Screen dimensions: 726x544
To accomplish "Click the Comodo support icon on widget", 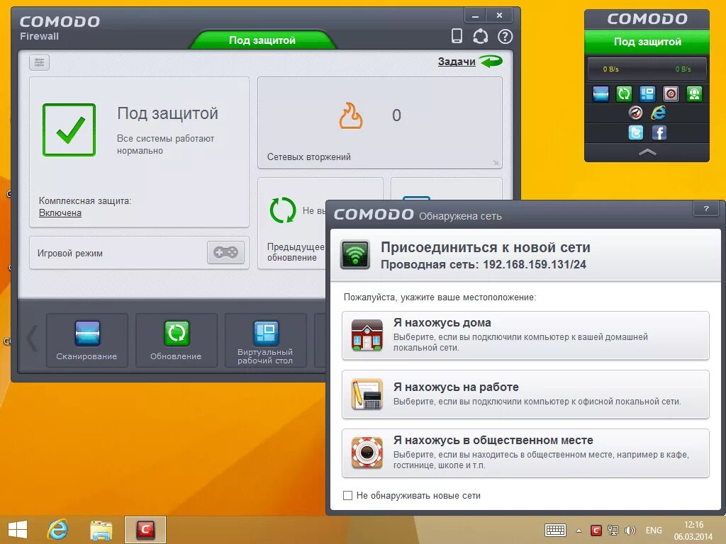I will coord(695,93).
